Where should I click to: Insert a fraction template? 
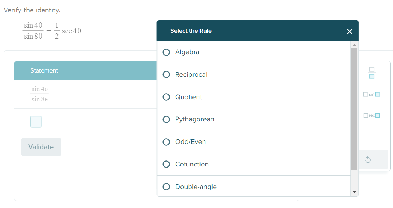[372, 73]
